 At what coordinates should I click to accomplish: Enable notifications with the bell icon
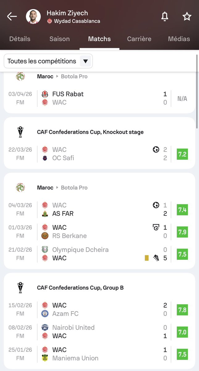click(165, 16)
